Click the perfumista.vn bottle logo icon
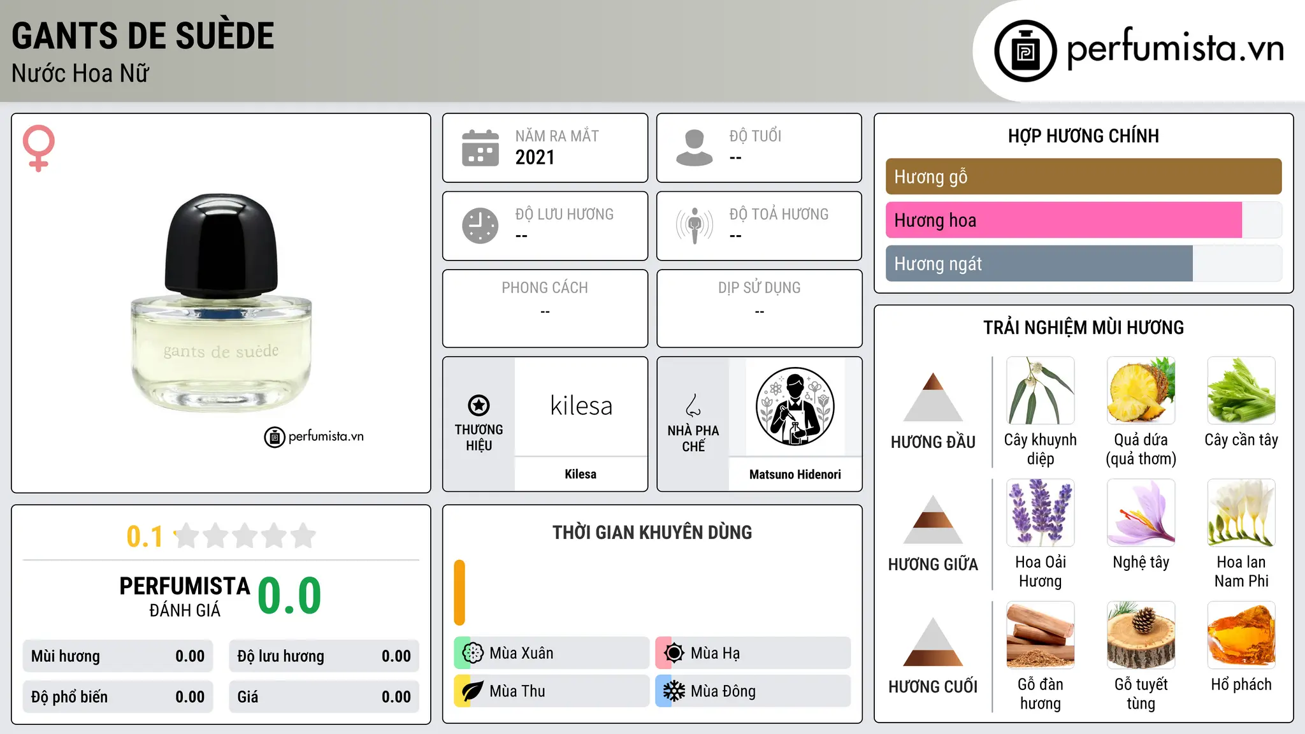The width and height of the screenshot is (1305, 734). point(1025,51)
